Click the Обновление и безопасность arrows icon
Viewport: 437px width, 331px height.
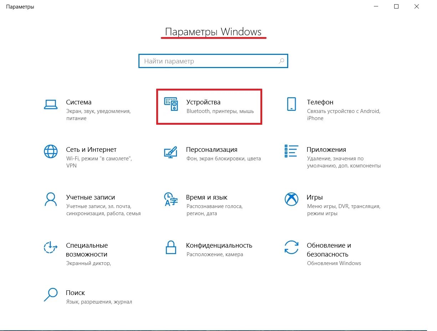click(x=291, y=247)
